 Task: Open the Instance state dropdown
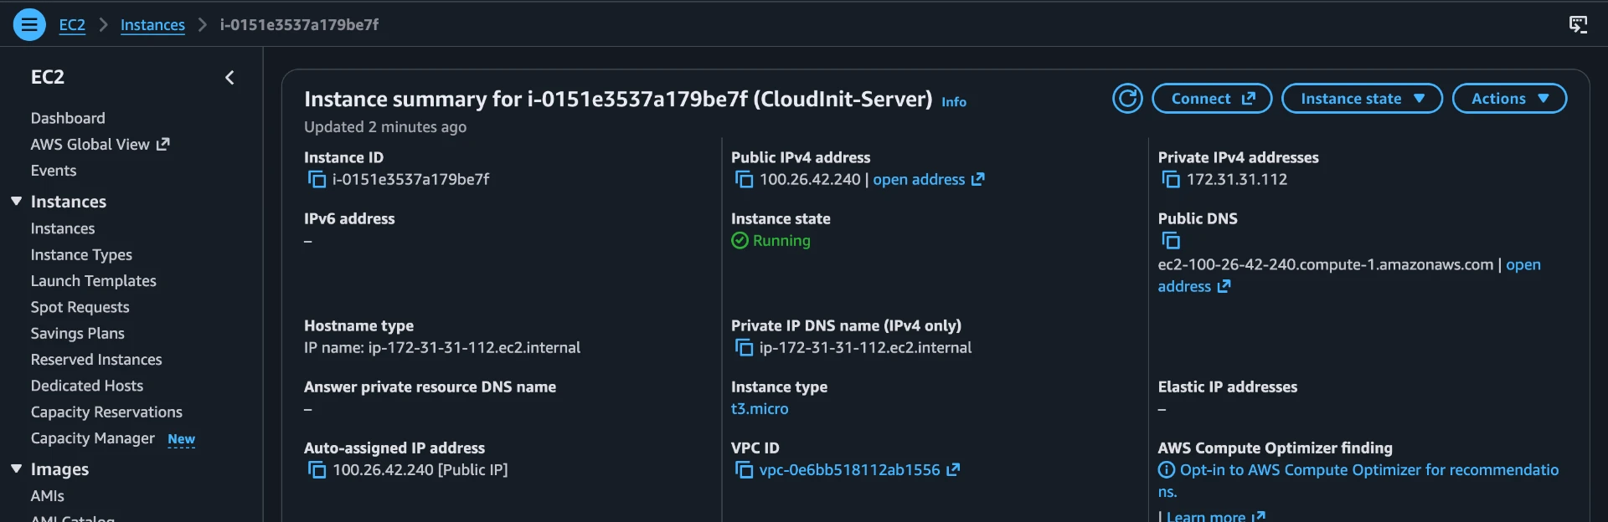click(1362, 99)
